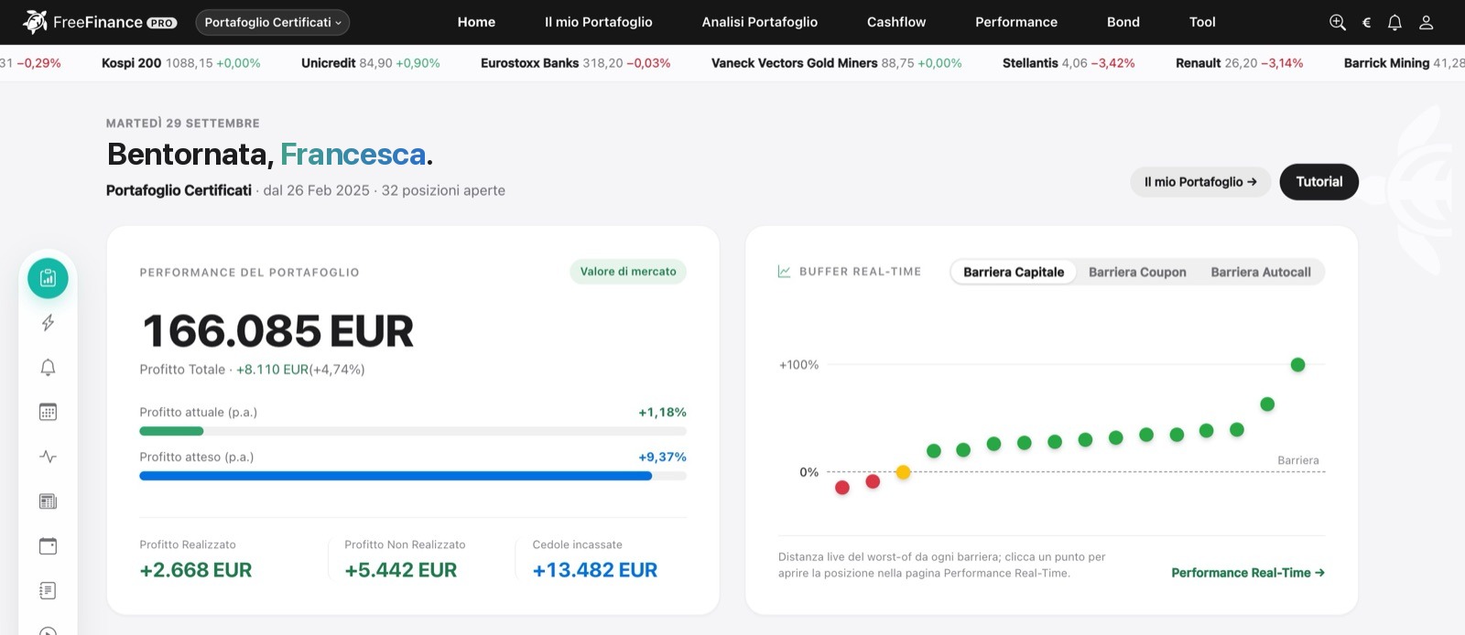The image size is (1465, 635).
Task: Select the Stellantis ticker entry
Action: [1069, 63]
